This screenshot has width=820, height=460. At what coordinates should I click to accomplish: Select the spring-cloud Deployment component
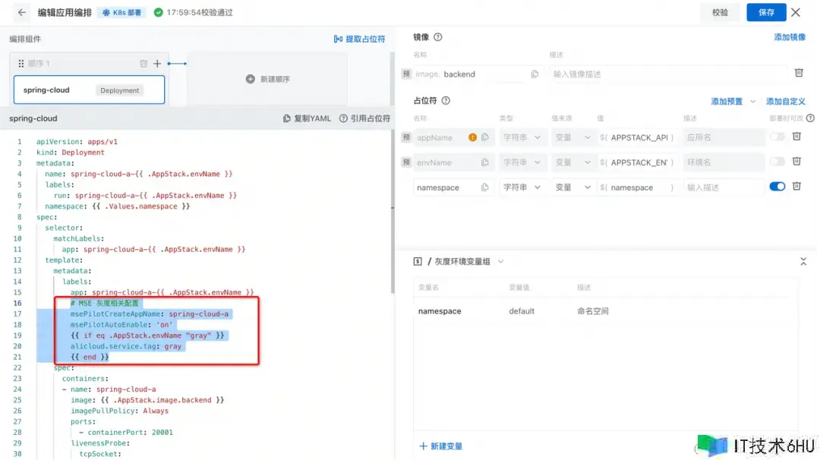pyautogui.click(x=89, y=90)
